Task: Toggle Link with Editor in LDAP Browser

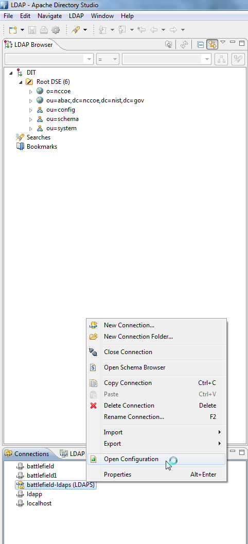Action: tap(212, 44)
